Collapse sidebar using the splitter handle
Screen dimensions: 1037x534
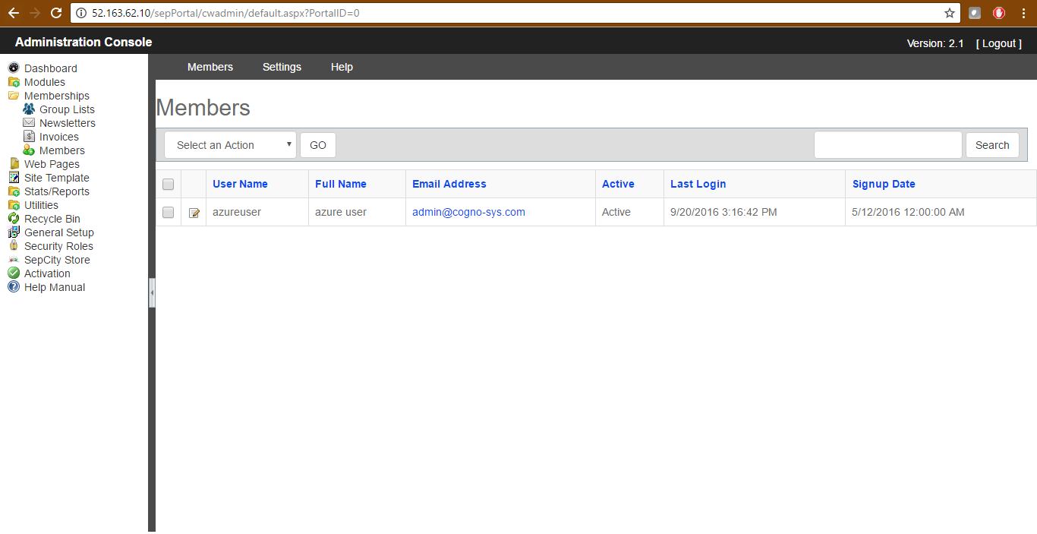(152, 292)
